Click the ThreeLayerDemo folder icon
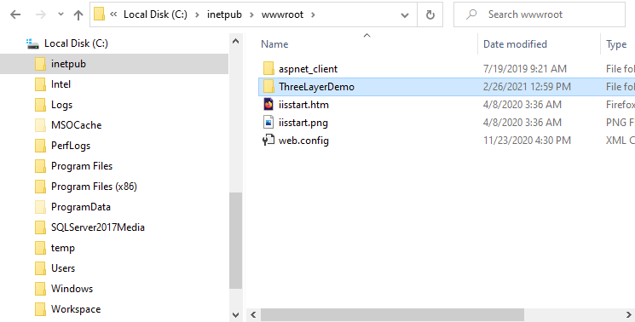The image size is (635, 322). (x=268, y=87)
